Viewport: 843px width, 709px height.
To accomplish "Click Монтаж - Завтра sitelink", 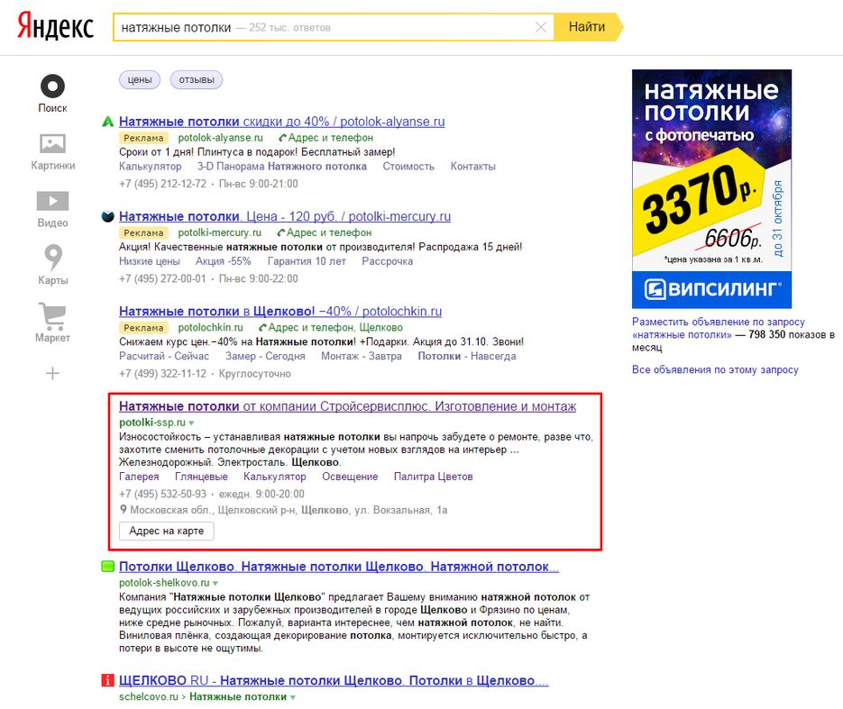I will (362, 356).
